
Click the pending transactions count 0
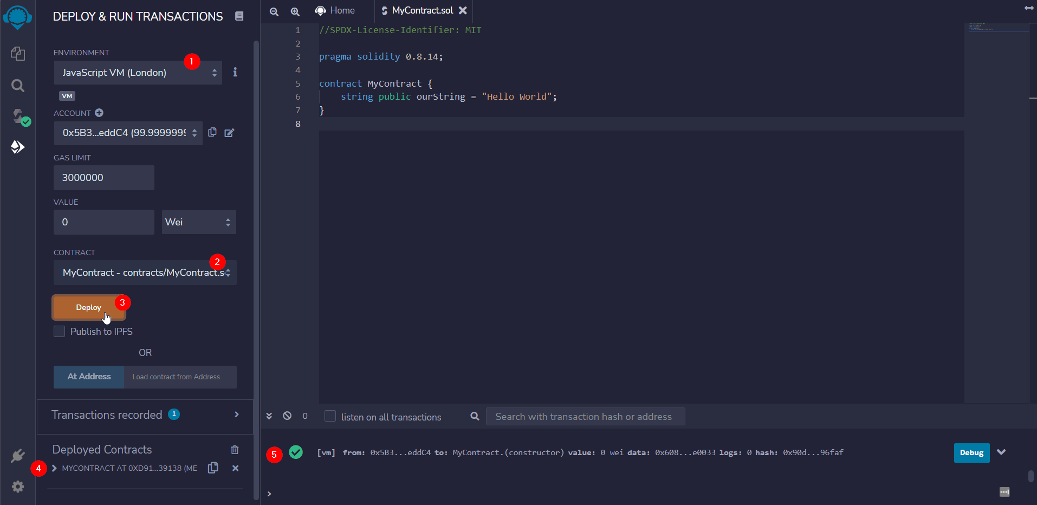coord(305,416)
